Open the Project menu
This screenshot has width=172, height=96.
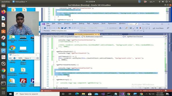point(67,23)
